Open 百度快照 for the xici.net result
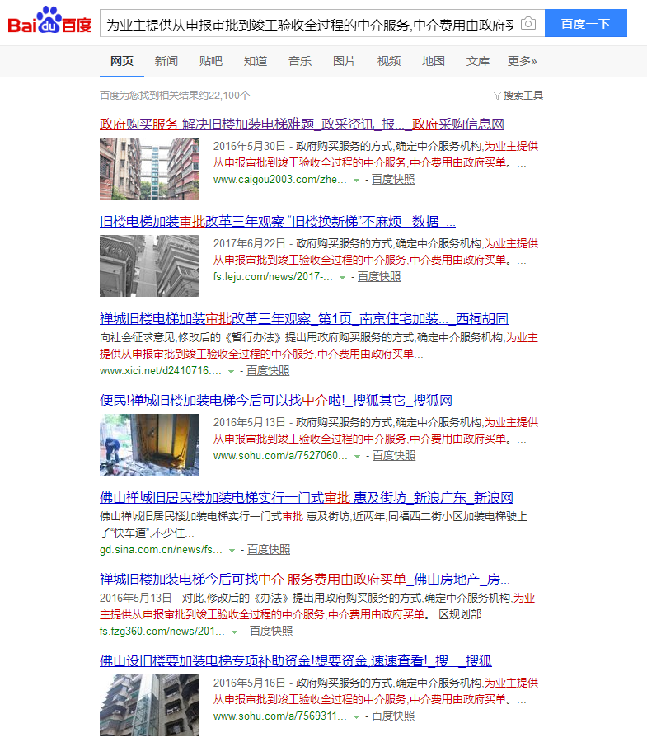 (x=268, y=371)
